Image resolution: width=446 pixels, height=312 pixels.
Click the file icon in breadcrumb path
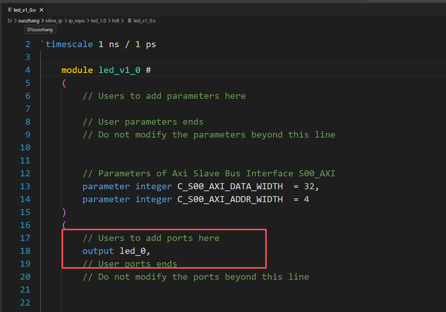point(130,21)
